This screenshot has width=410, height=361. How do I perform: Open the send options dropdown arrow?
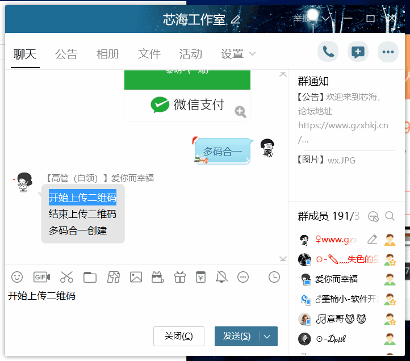click(x=267, y=337)
